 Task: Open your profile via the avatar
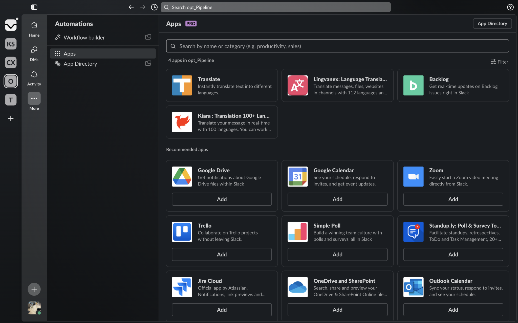point(34,308)
